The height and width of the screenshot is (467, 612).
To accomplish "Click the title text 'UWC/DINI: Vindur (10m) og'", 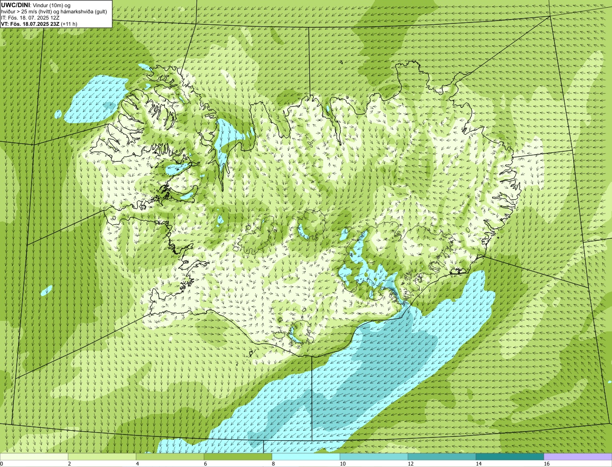I will (36, 5).
